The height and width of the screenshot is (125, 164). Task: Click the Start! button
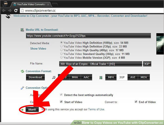pyautogui.click(x=32, y=109)
